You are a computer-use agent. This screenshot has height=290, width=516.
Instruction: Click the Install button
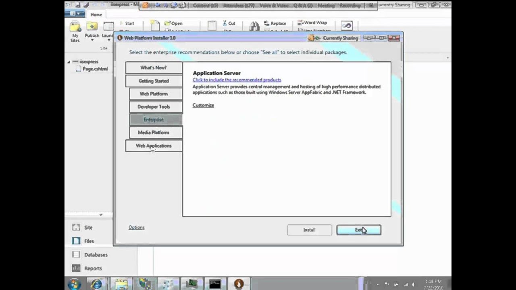(309, 230)
